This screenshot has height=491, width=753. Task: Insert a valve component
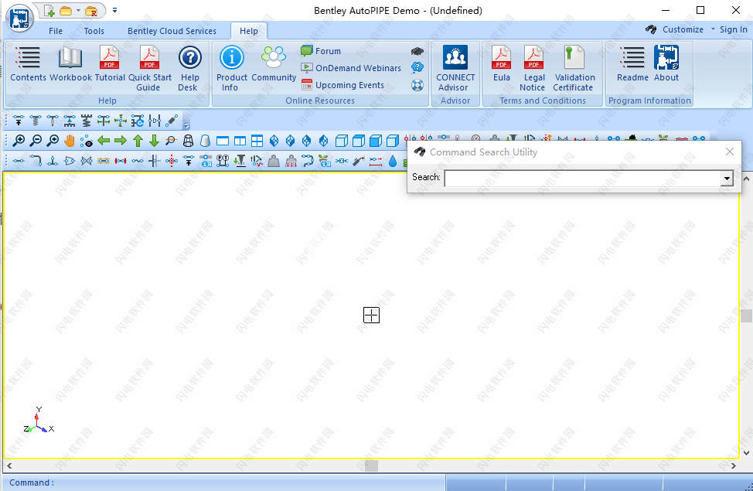87,161
